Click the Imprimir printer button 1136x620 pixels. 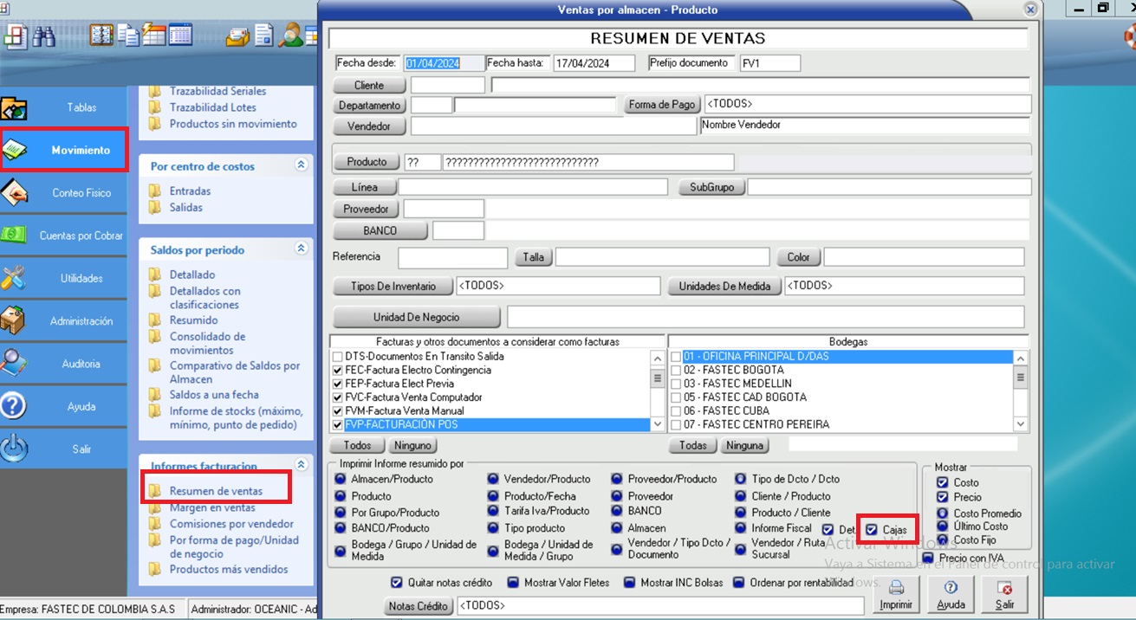896,594
